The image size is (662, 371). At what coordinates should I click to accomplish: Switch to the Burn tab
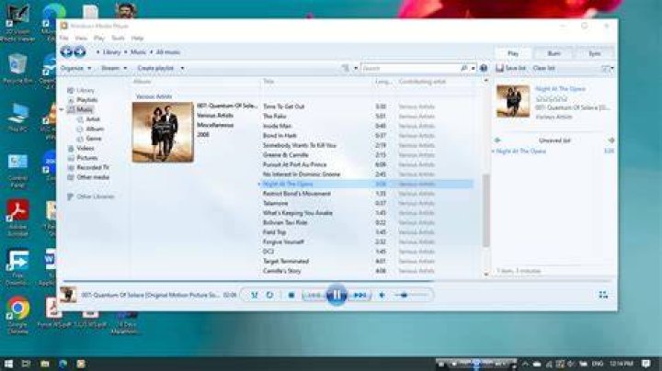point(554,53)
